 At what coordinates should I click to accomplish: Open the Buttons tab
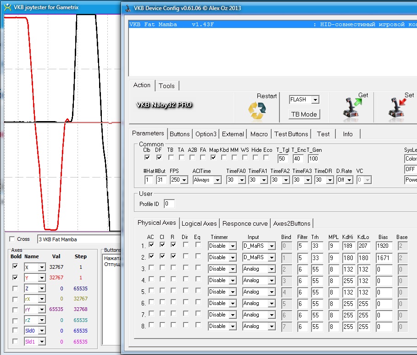point(179,134)
